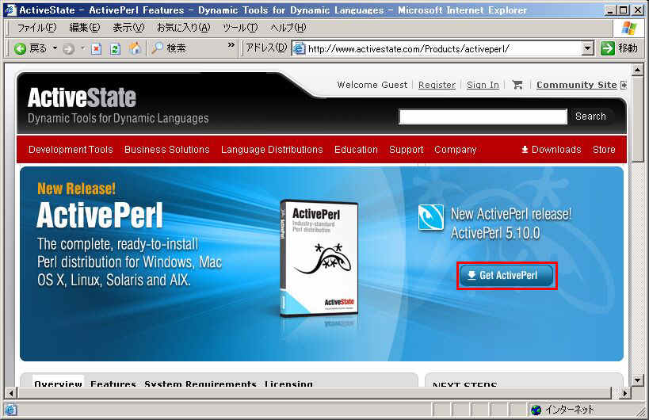649x420 pixels.
Task: Refresh the page with the green icon
Action: [116, 49]
